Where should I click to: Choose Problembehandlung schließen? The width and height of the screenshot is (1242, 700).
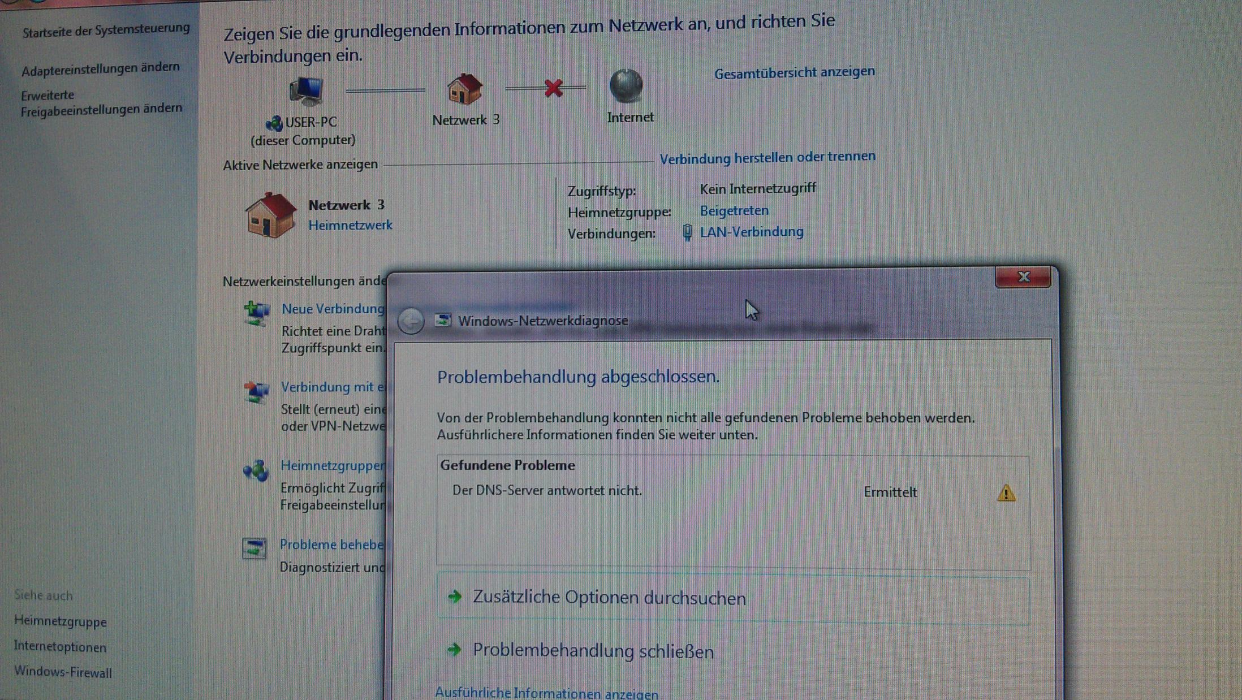click(593, 651)
